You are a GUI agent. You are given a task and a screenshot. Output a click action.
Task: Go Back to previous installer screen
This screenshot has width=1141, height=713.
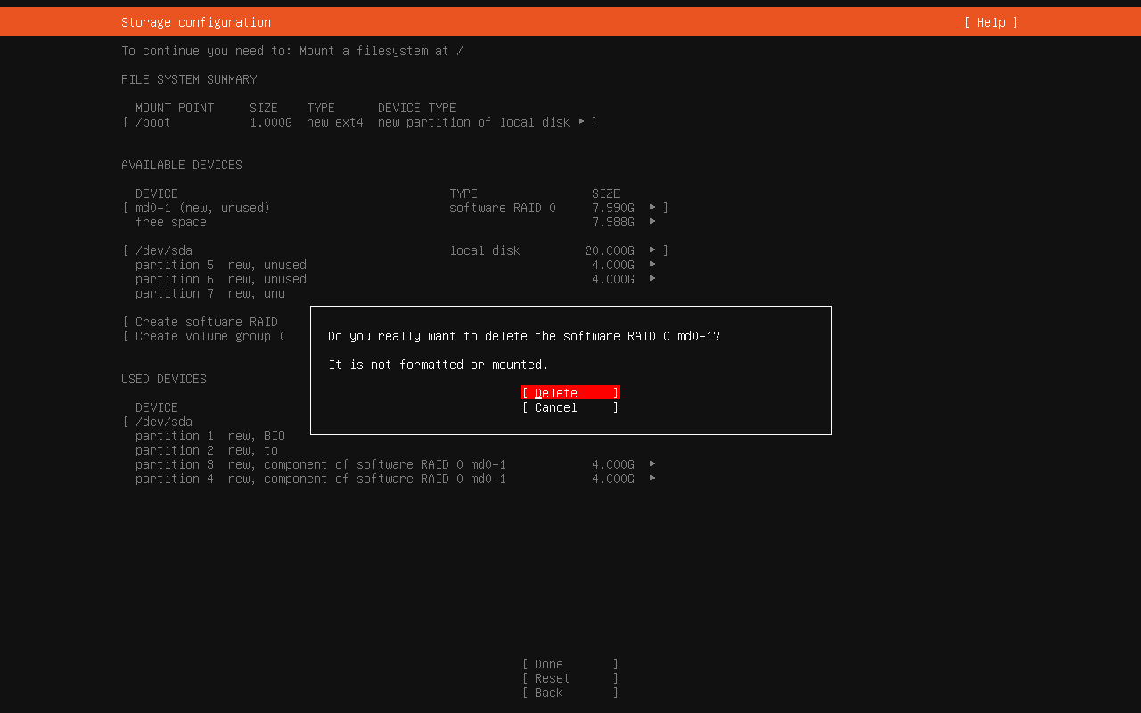[570, 693]
